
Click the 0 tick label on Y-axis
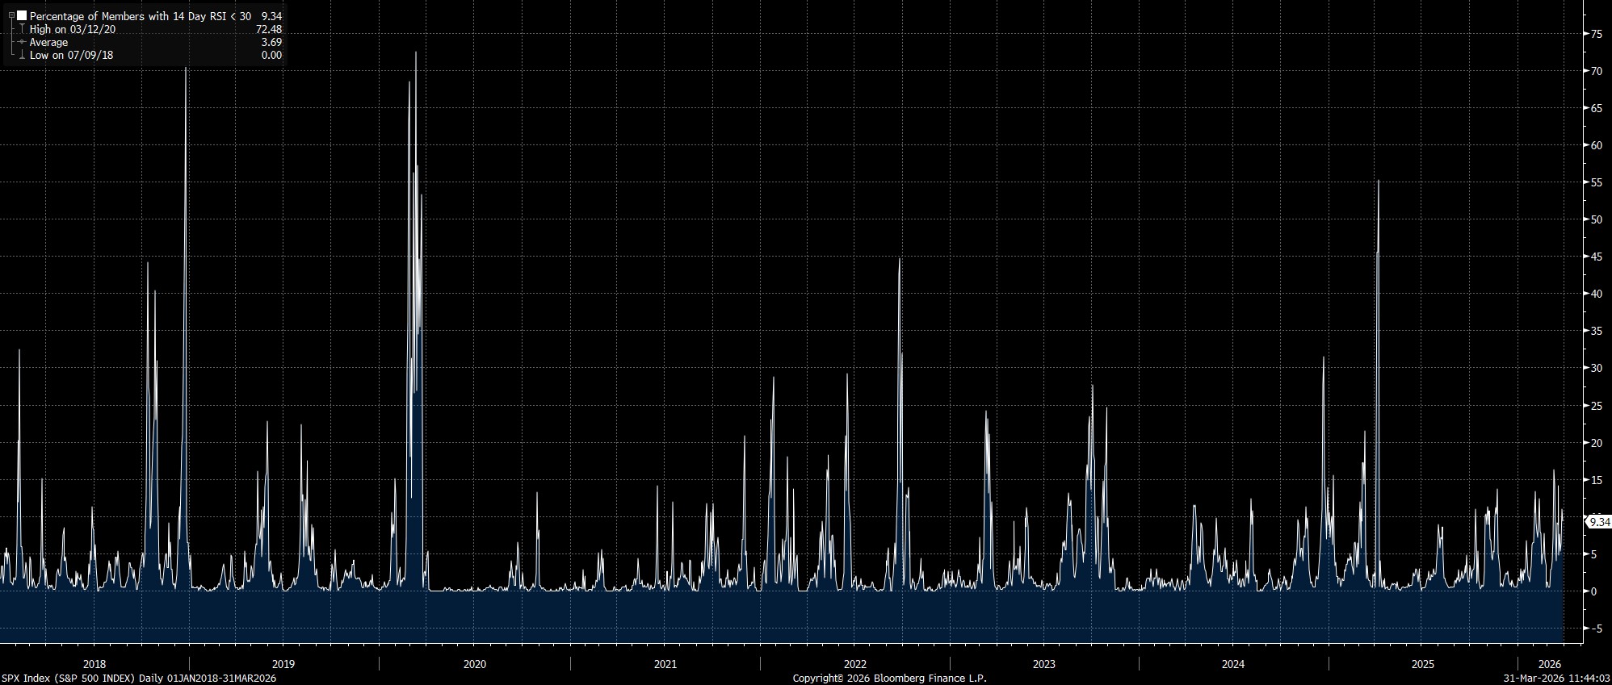coord(1593,591)
